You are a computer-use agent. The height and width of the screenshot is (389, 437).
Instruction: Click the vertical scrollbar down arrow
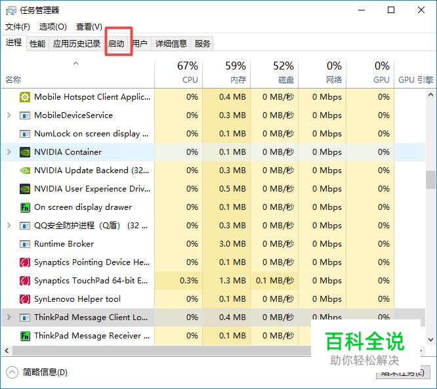pos(431,340)
